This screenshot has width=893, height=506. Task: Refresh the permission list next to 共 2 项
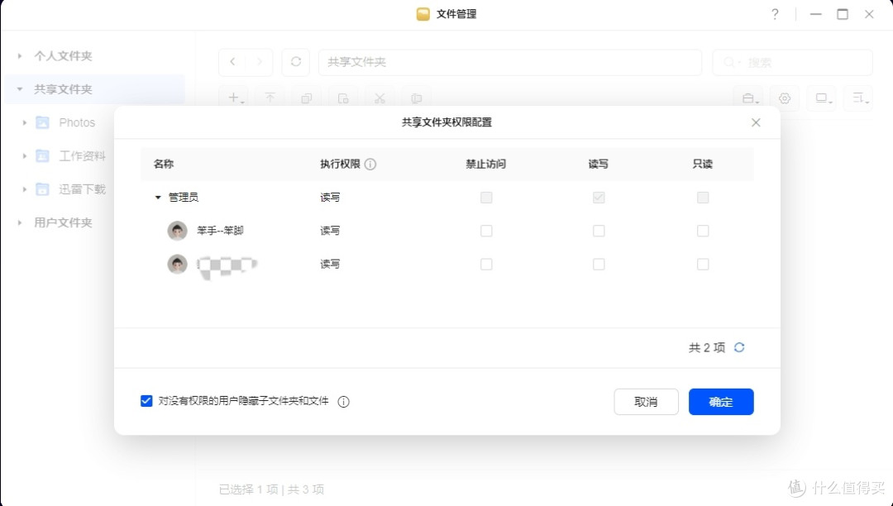[739, 347]
